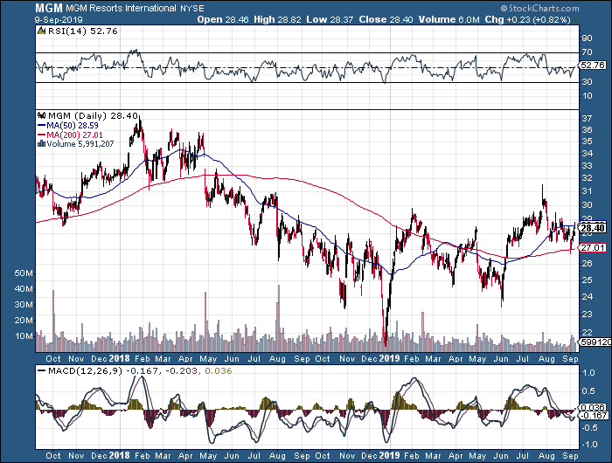
Task: Click the 'MGM Resorts International' company name
Action: point(121,8)
